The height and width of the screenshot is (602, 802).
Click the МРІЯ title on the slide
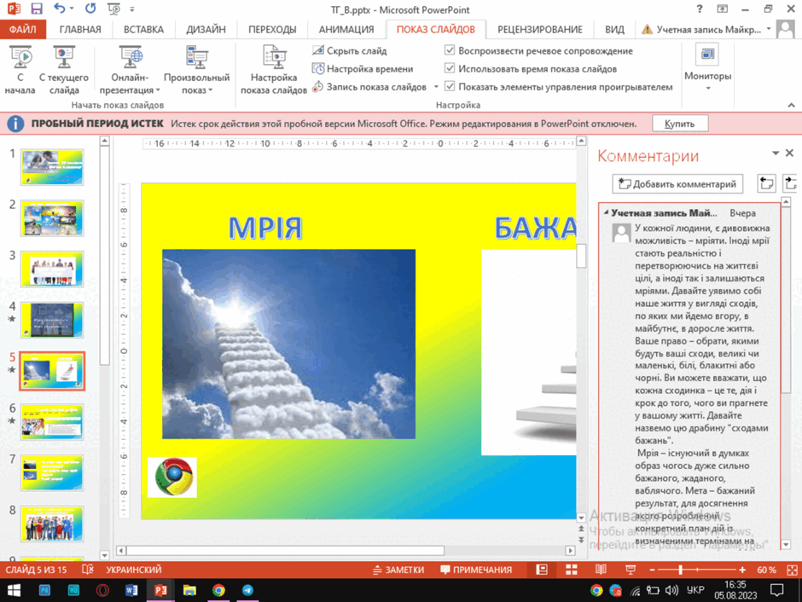tap(265, 228)
